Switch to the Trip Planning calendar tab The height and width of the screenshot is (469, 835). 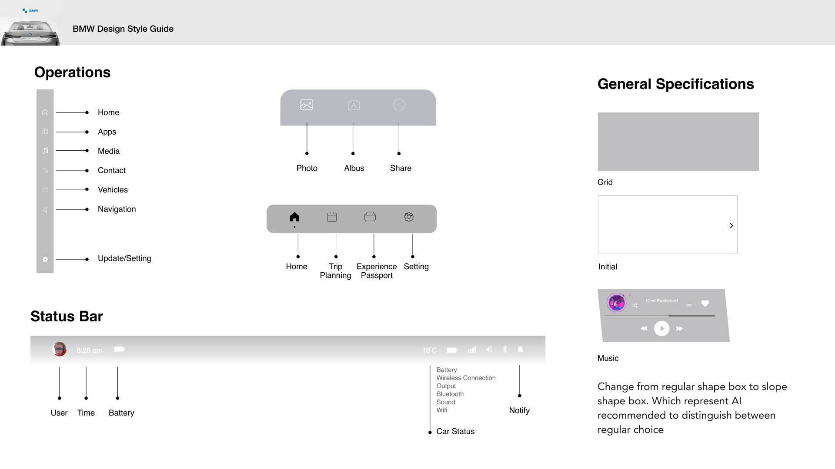click(332, 217)
